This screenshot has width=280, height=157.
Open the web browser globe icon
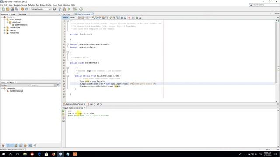[x=54, y=9]
